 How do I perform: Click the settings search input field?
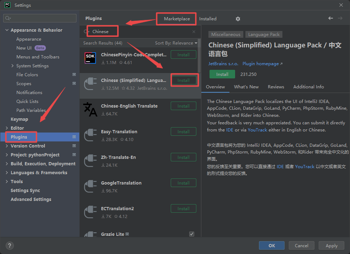40,18
